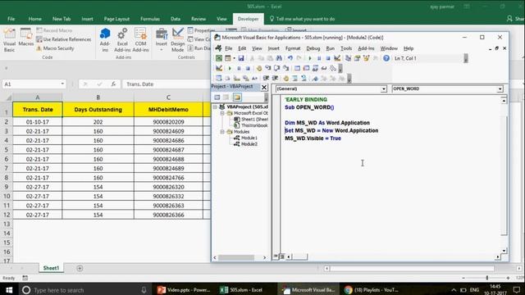The image size is (525, 295).
Task: Click the blue Add-ins store icon
Action: (105, 40)
